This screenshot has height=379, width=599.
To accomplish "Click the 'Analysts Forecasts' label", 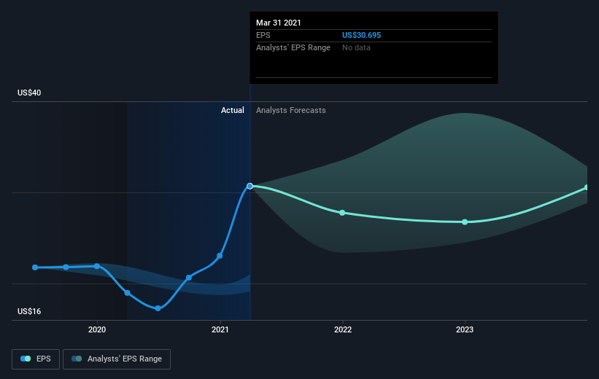I will pos(290,110).
